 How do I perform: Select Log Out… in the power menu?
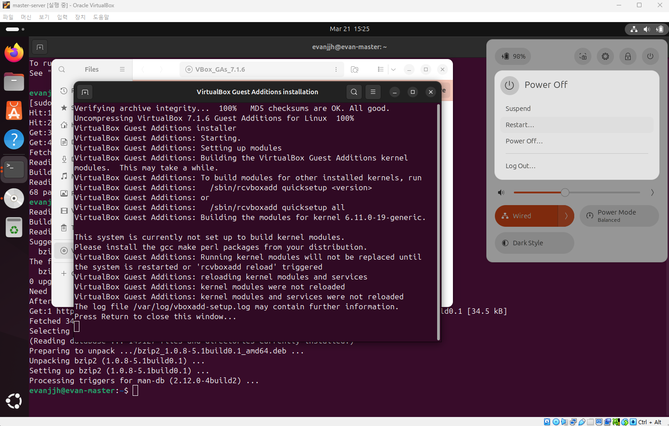577,166
